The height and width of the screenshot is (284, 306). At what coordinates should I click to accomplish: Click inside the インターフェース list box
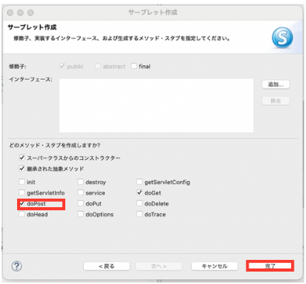point(156,106)
